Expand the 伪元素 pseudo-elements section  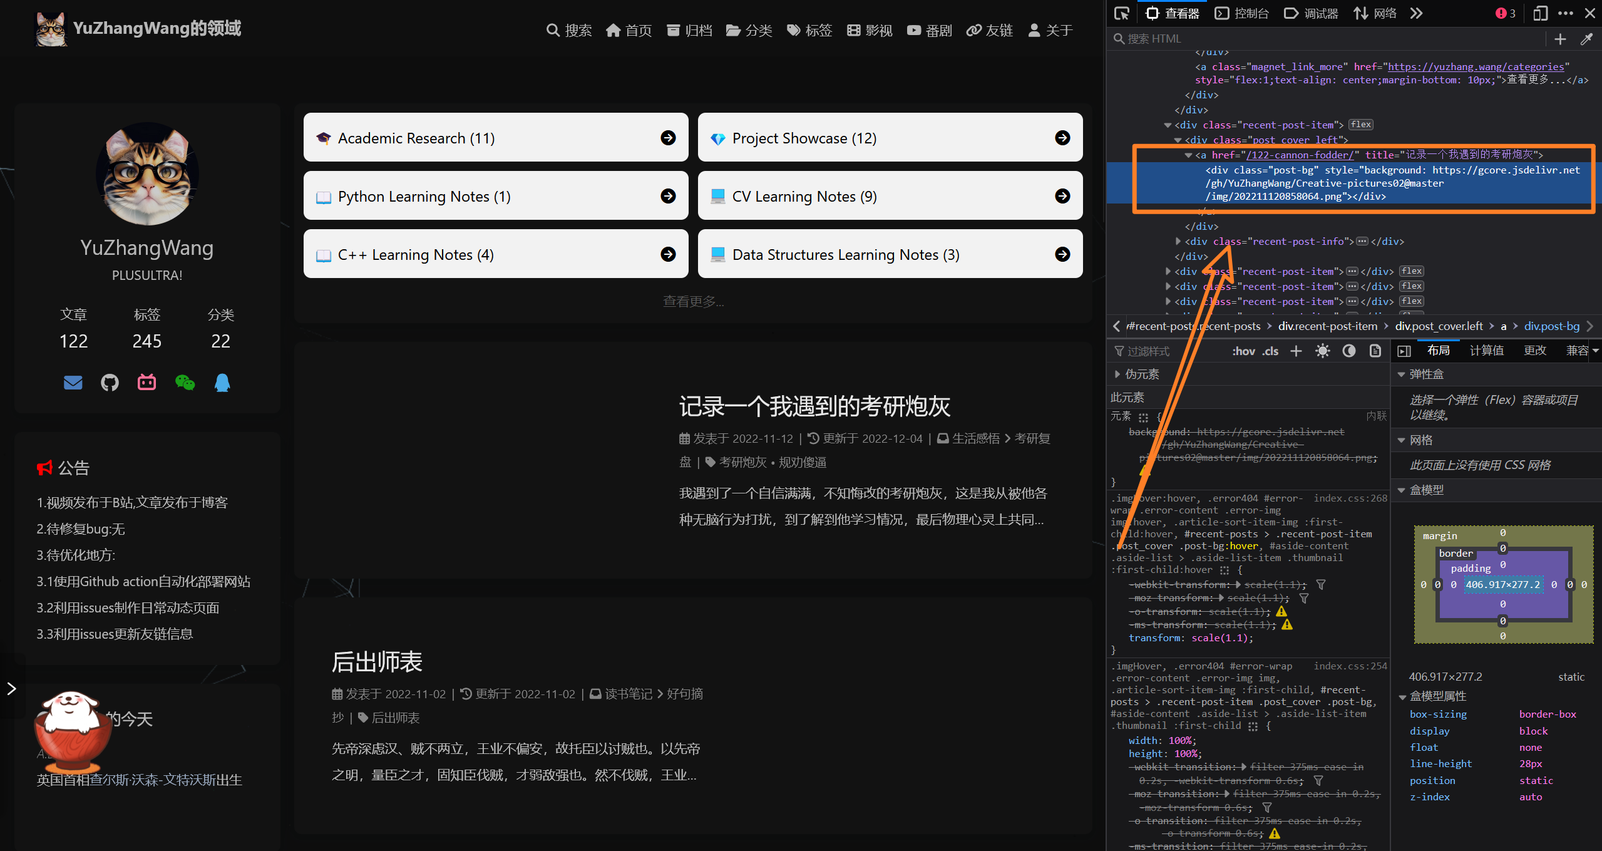pos(1118,373)
